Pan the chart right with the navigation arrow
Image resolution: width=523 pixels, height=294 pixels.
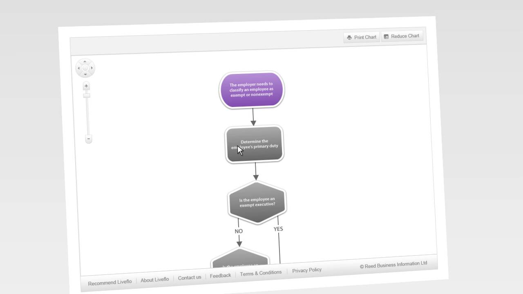[92, 68]
